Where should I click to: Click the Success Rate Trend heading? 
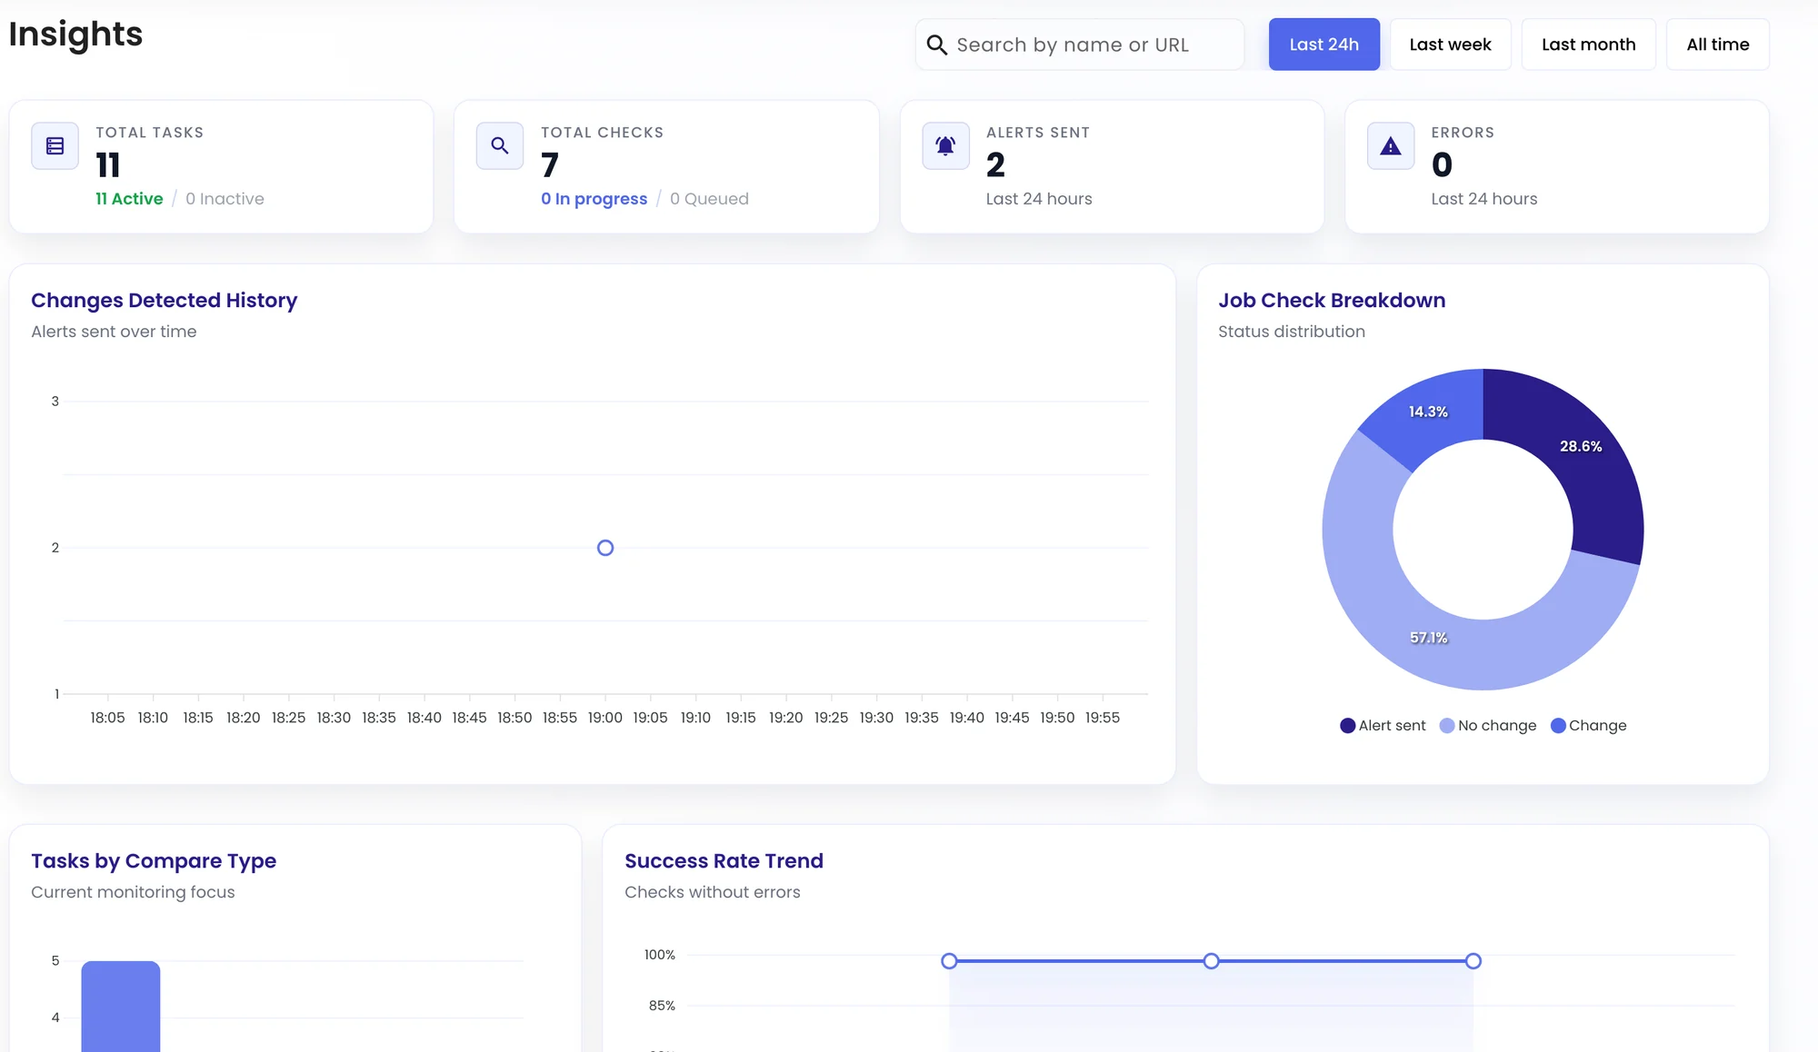(x=724, y=860)
